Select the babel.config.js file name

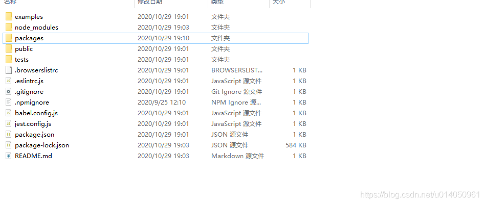[x=36, y=113]
